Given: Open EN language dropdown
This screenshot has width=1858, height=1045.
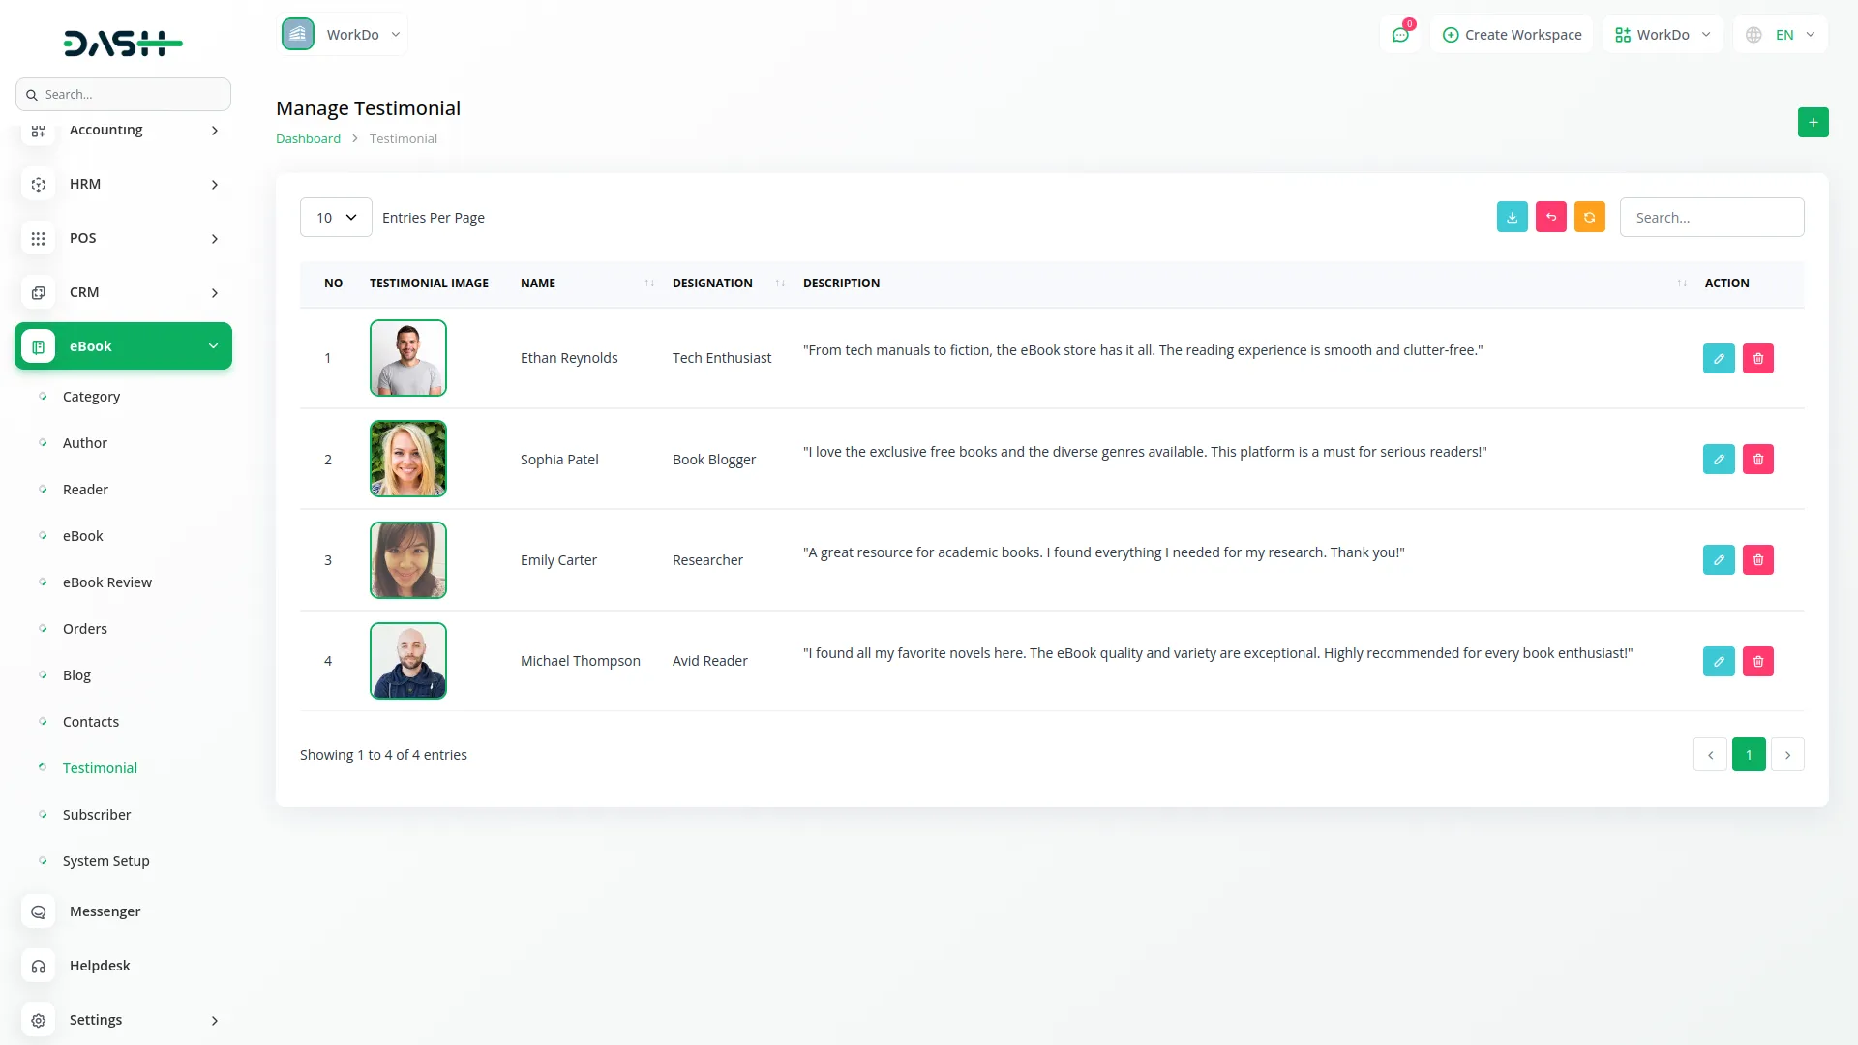Looking at the screenshot, I should pyautogui.click(x=1783, y=35).
